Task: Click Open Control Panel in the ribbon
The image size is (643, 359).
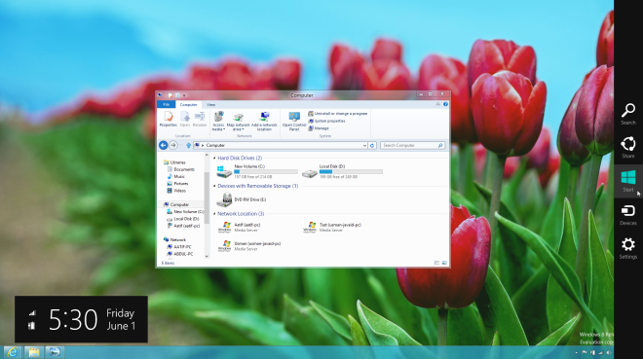Action: point(294,122)
